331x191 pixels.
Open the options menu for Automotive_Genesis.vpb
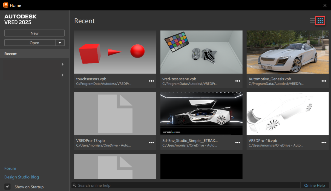tap(324, 81)
